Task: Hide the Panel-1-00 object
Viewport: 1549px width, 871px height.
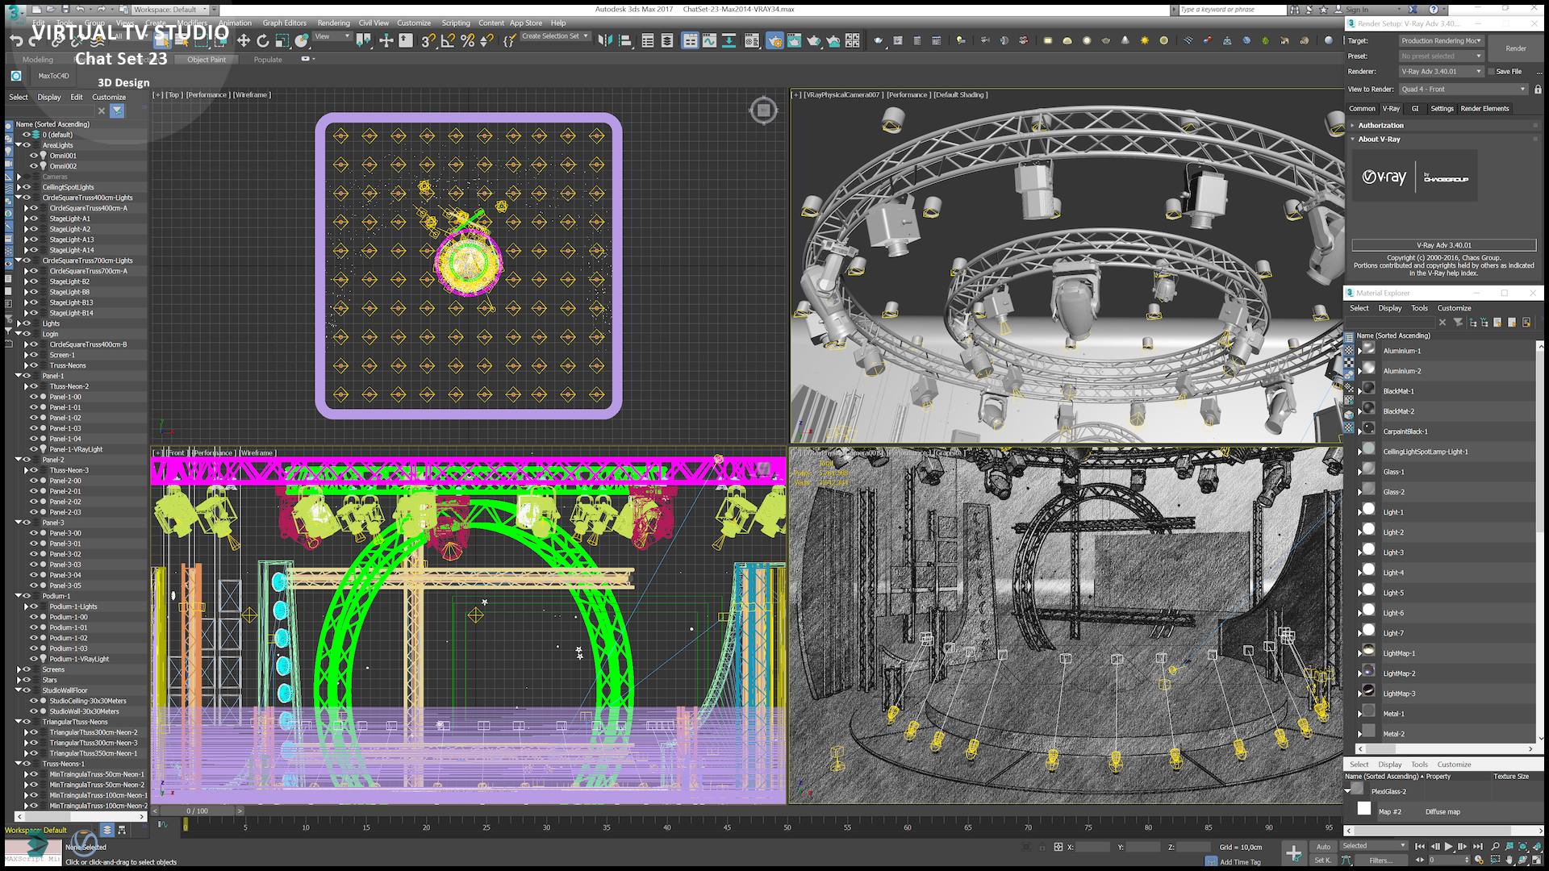Action: point(34,397)
